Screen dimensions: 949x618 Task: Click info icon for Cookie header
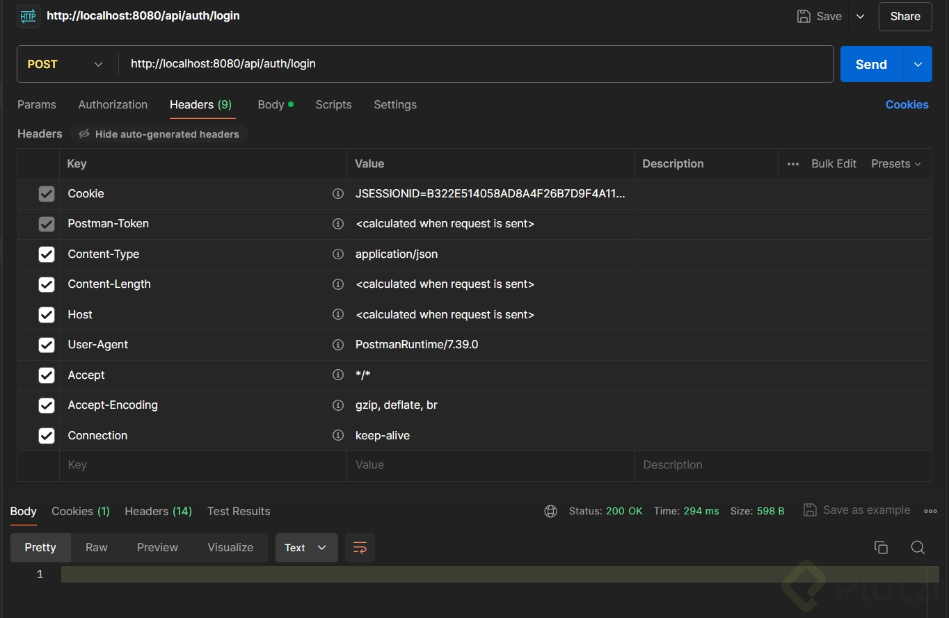coord(338,194)
